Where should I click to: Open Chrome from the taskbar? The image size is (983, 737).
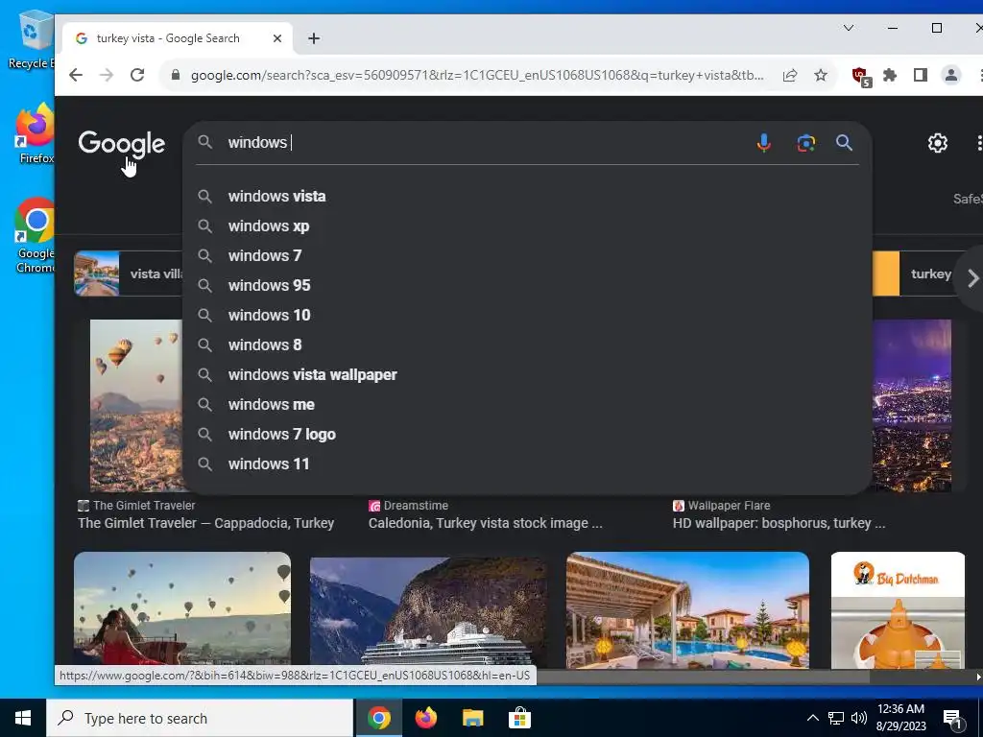(x=378, y=718)
